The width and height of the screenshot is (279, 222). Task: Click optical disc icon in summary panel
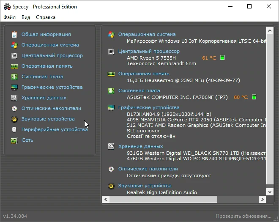(x=111, y=169)
